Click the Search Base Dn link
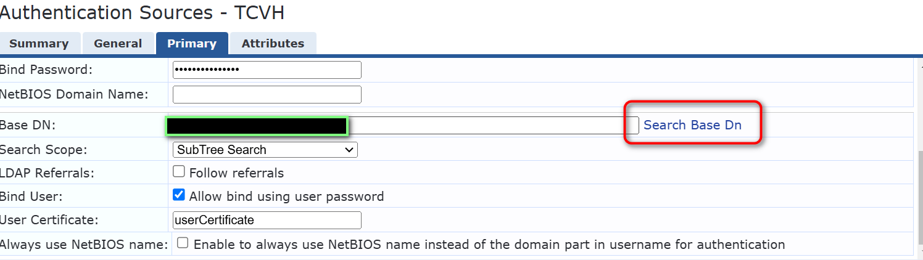923x260 pixels. point(692,125)
